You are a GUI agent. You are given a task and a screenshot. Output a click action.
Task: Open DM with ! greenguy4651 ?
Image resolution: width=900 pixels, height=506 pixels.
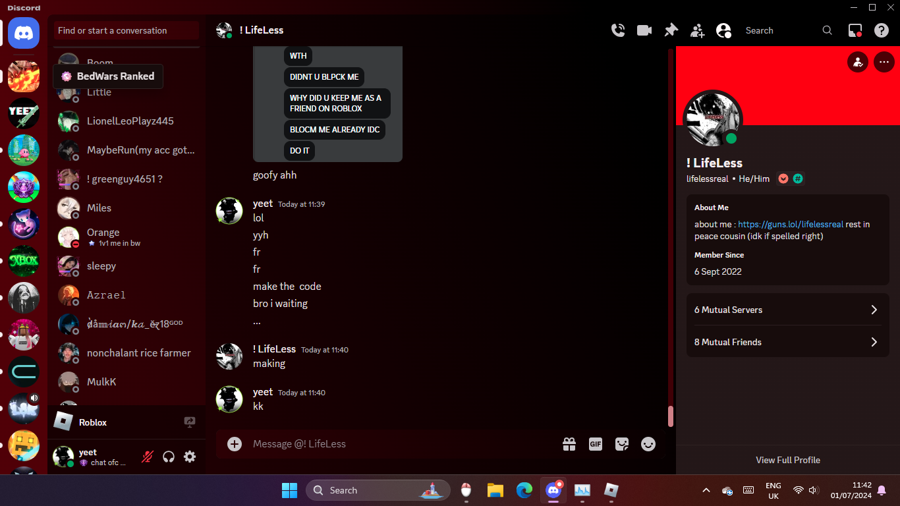(x=127, y=179)
